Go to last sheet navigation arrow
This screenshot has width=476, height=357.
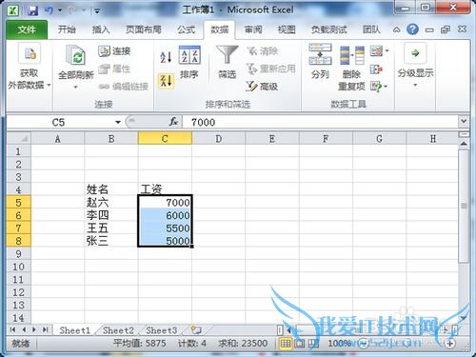click(x=46, y=330)
